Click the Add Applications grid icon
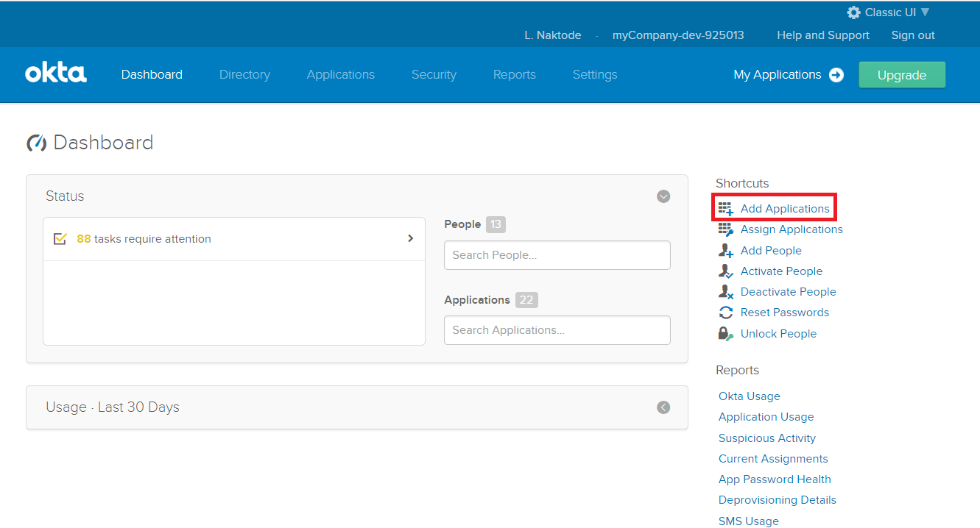This screenshot has height=528, width=980. click(726, 209)
